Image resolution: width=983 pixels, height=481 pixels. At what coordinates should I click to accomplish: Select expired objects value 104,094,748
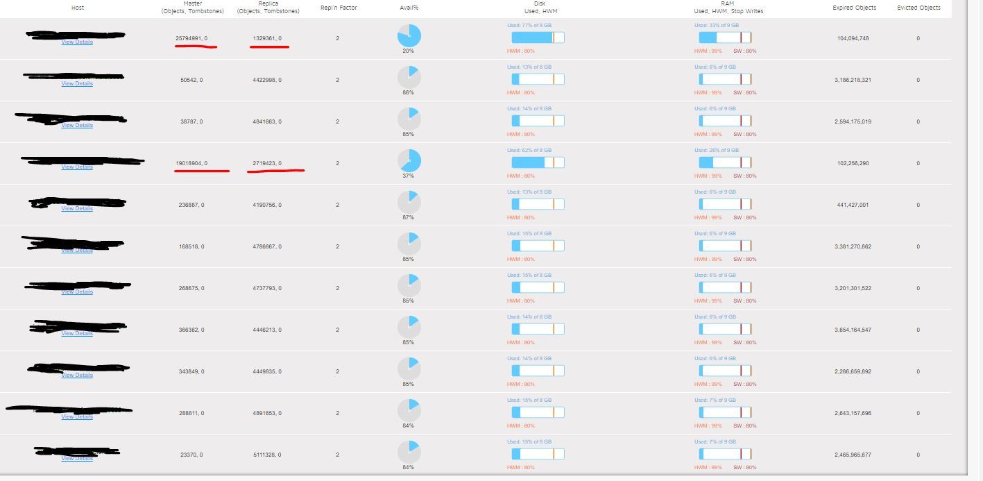tap(853, 38)
